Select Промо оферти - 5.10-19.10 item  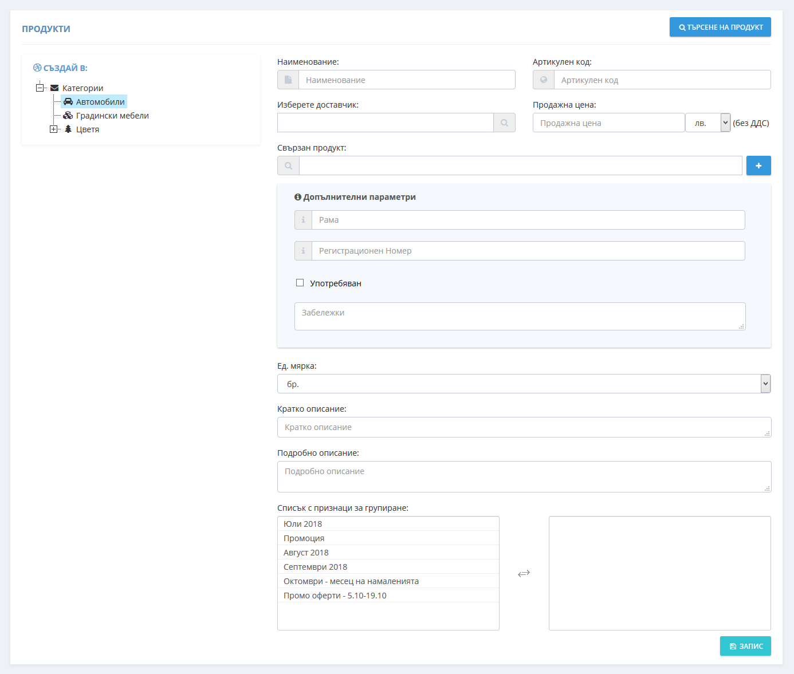[388, 596]
